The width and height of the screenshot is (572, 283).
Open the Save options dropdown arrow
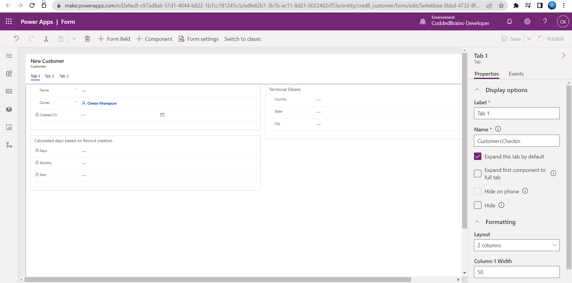(x=529, y=39)
